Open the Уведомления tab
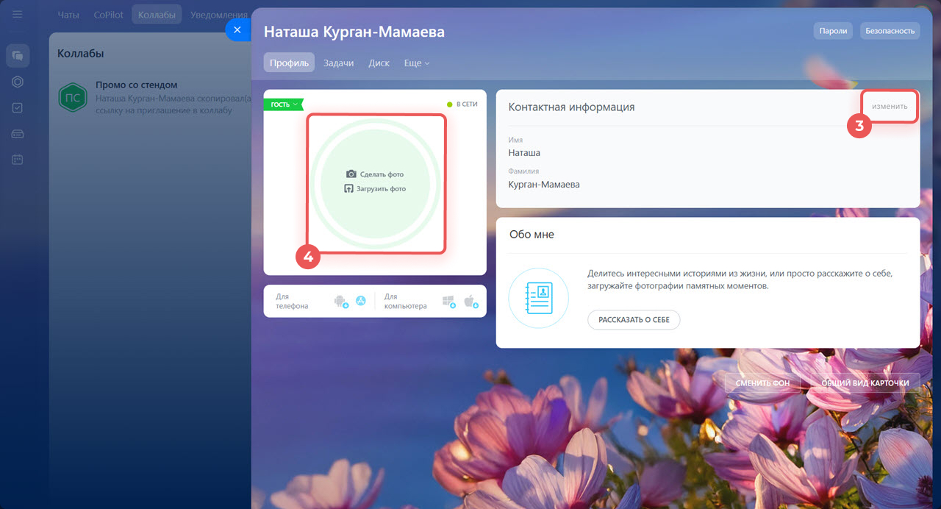 [219, 15]
